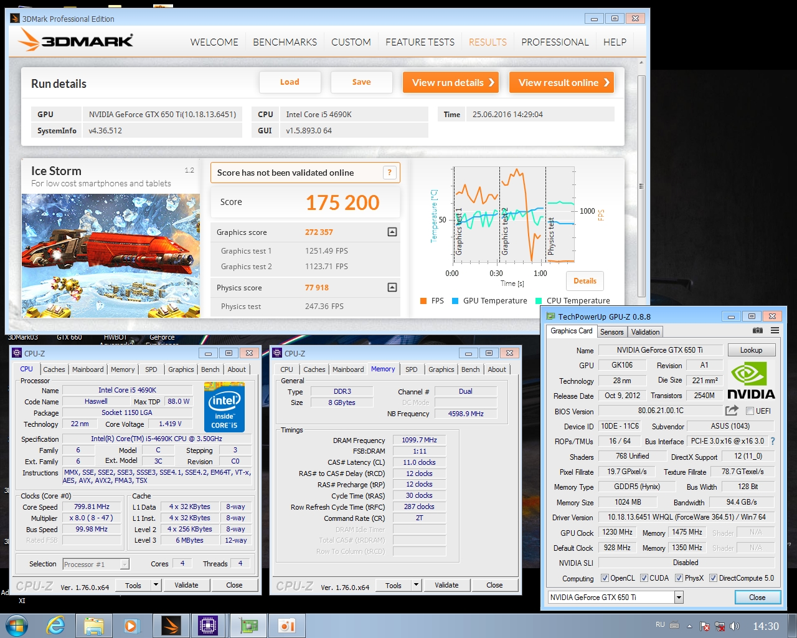The image size is (797, 638).
Task: Click the GPU-Z camera screenshot icon
Action: pos(757,331)
